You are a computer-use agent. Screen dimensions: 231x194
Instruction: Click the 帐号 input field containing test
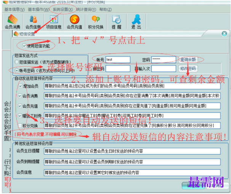[x=118, y=60]
